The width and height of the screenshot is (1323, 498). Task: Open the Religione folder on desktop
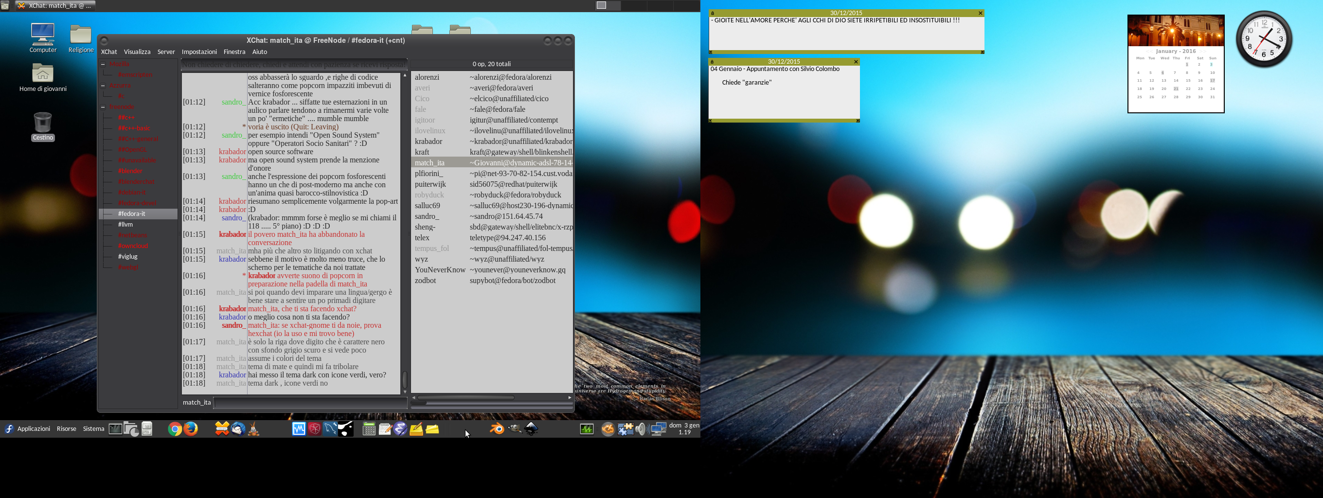click(x=81, y=38)
